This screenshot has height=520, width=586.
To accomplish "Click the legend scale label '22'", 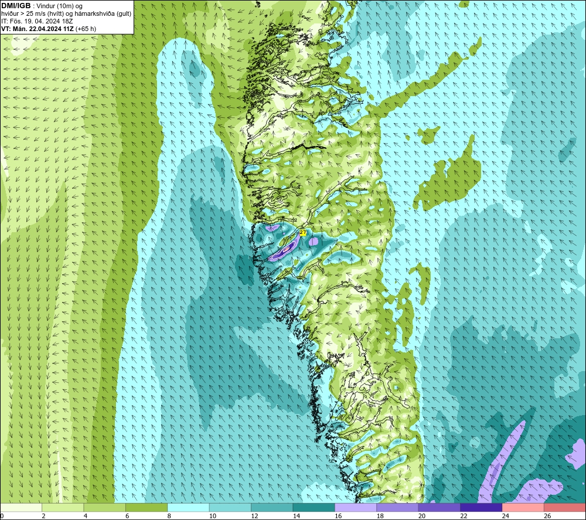I will coord(464,516).
